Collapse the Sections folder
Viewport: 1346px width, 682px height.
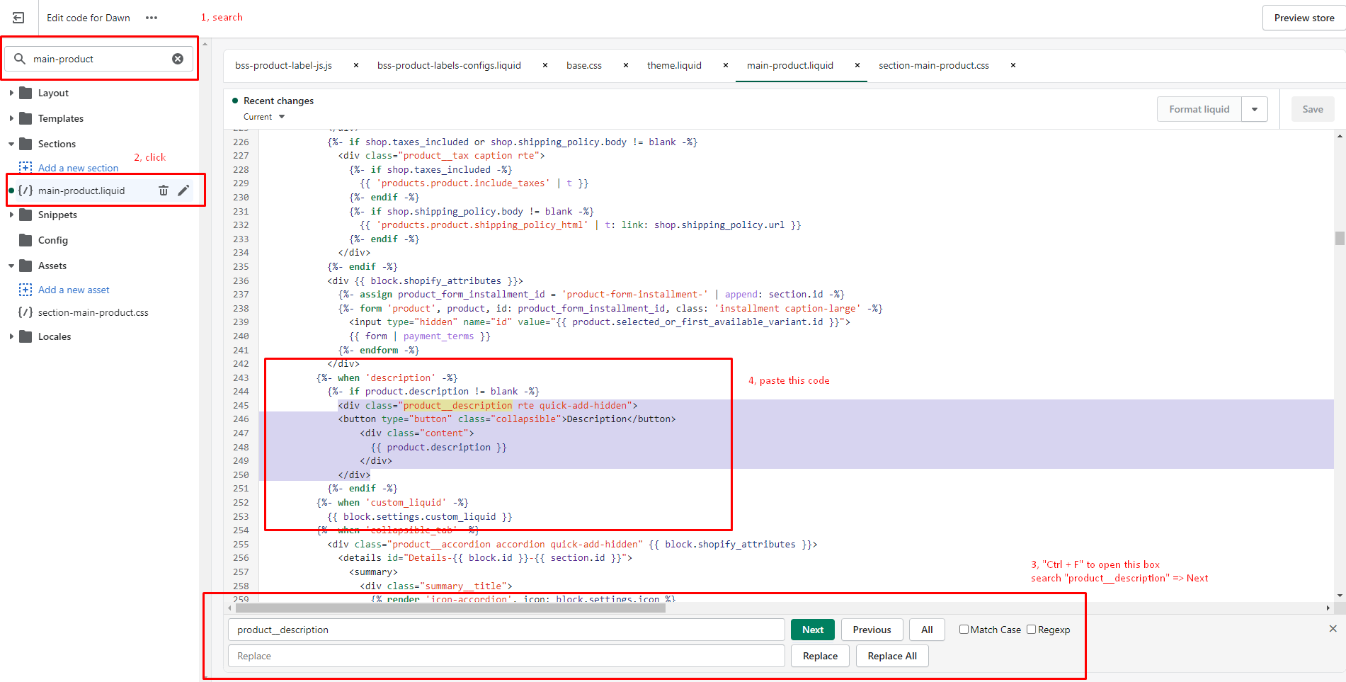point(11,144)
